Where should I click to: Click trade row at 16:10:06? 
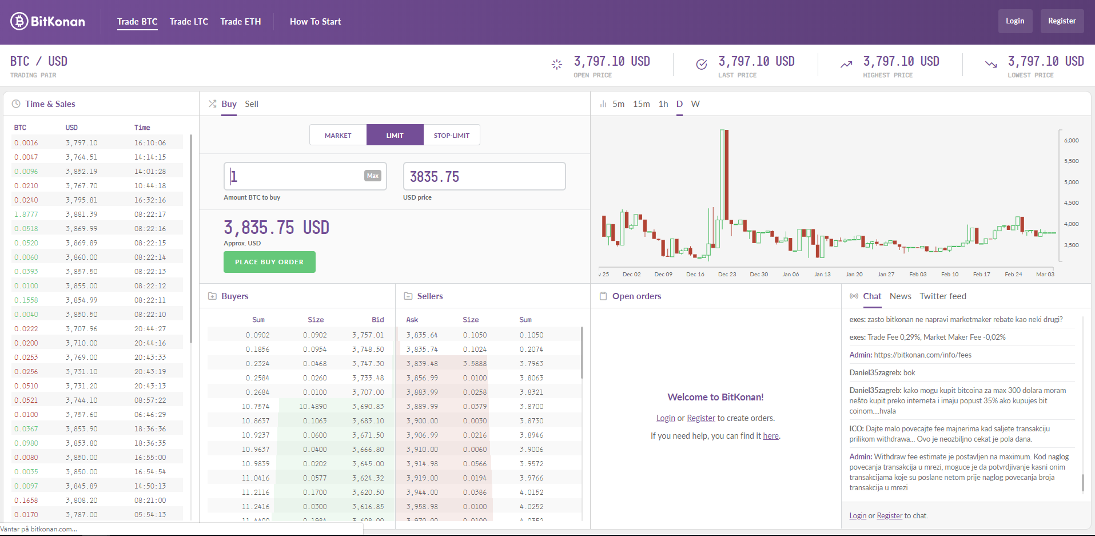pos(97,143)
